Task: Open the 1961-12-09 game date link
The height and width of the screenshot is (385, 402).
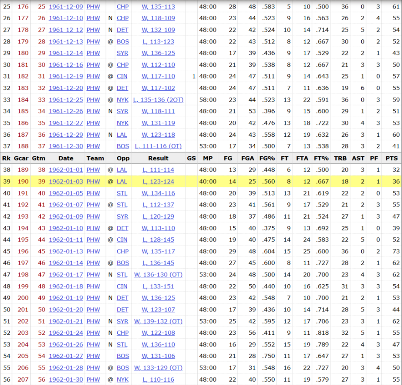Action: [66, 7]
